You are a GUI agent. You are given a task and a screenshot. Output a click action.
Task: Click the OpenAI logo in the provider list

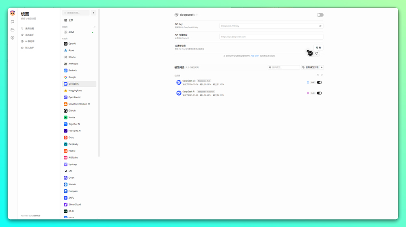coord(65,44)
